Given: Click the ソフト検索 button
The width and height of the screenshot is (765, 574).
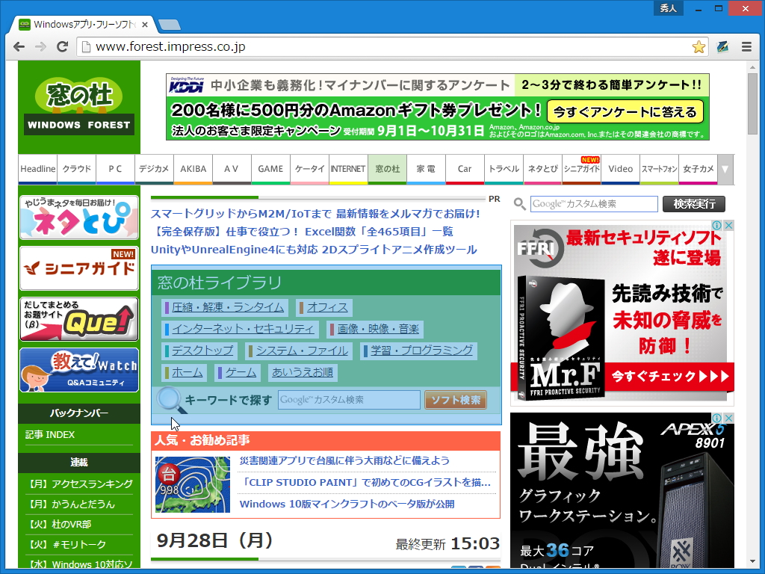Looking at the screenshot, I should coord(456,400).
